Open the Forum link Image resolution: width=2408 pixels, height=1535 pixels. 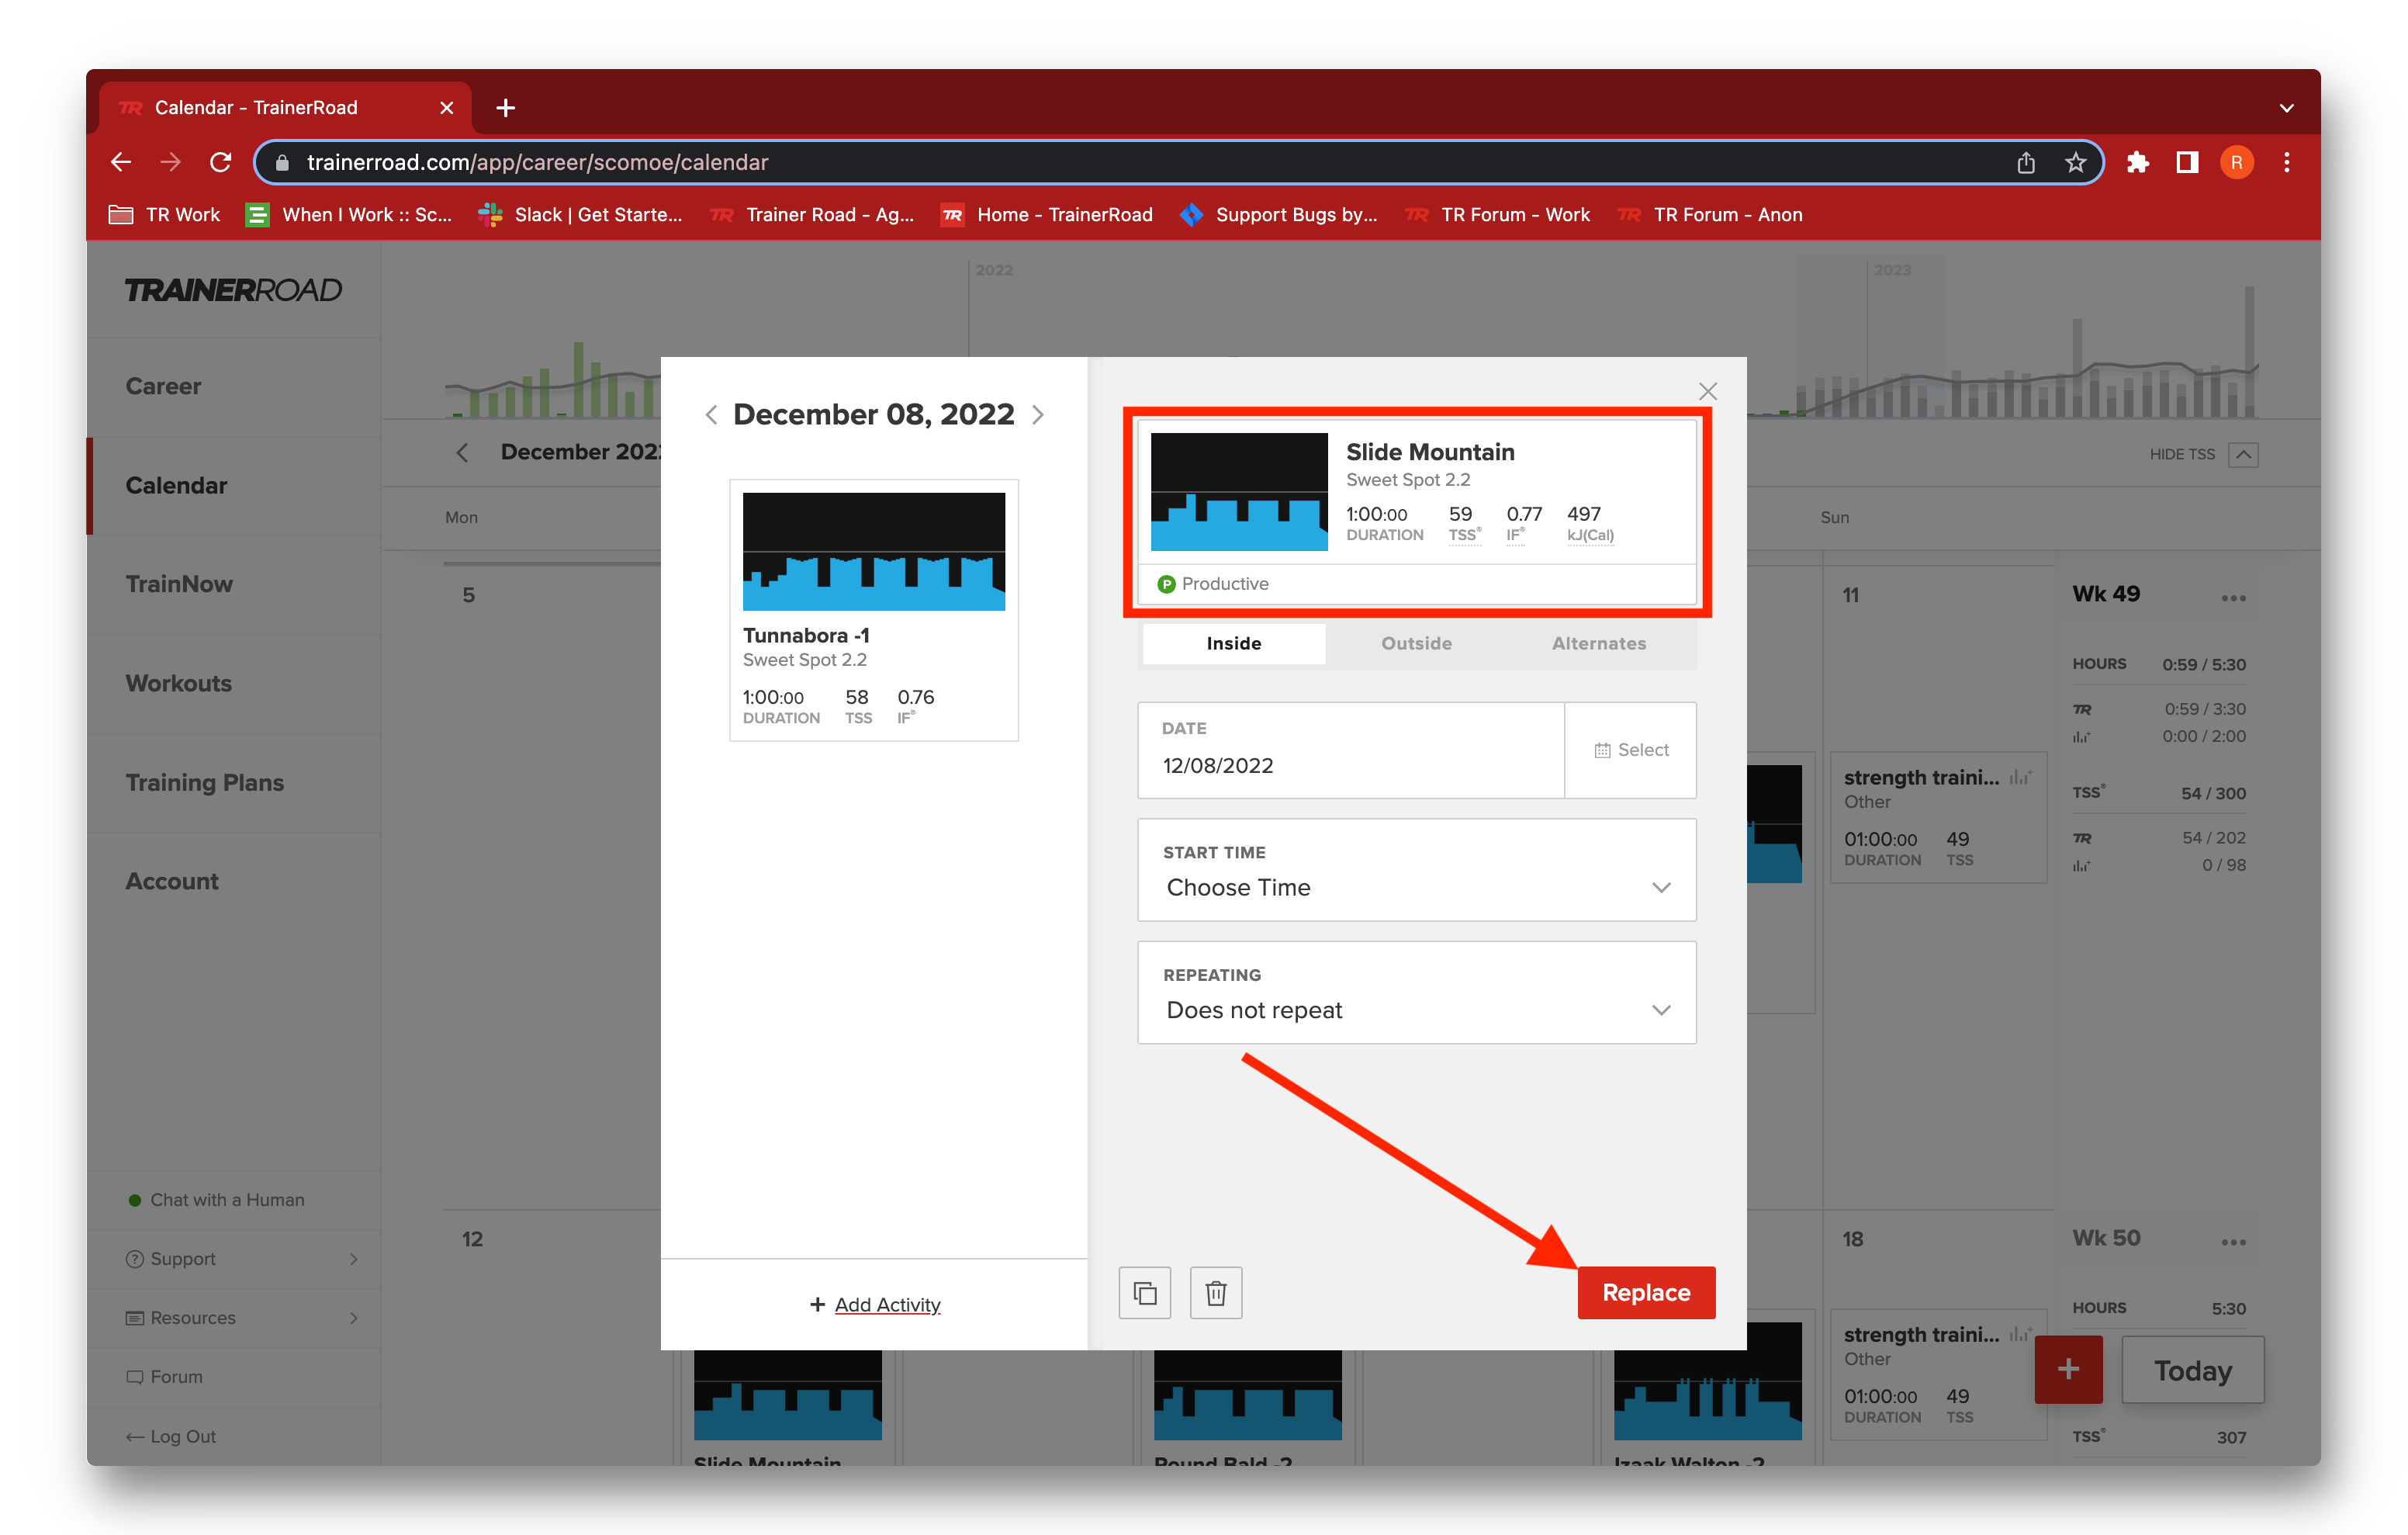click(165, 1377)
